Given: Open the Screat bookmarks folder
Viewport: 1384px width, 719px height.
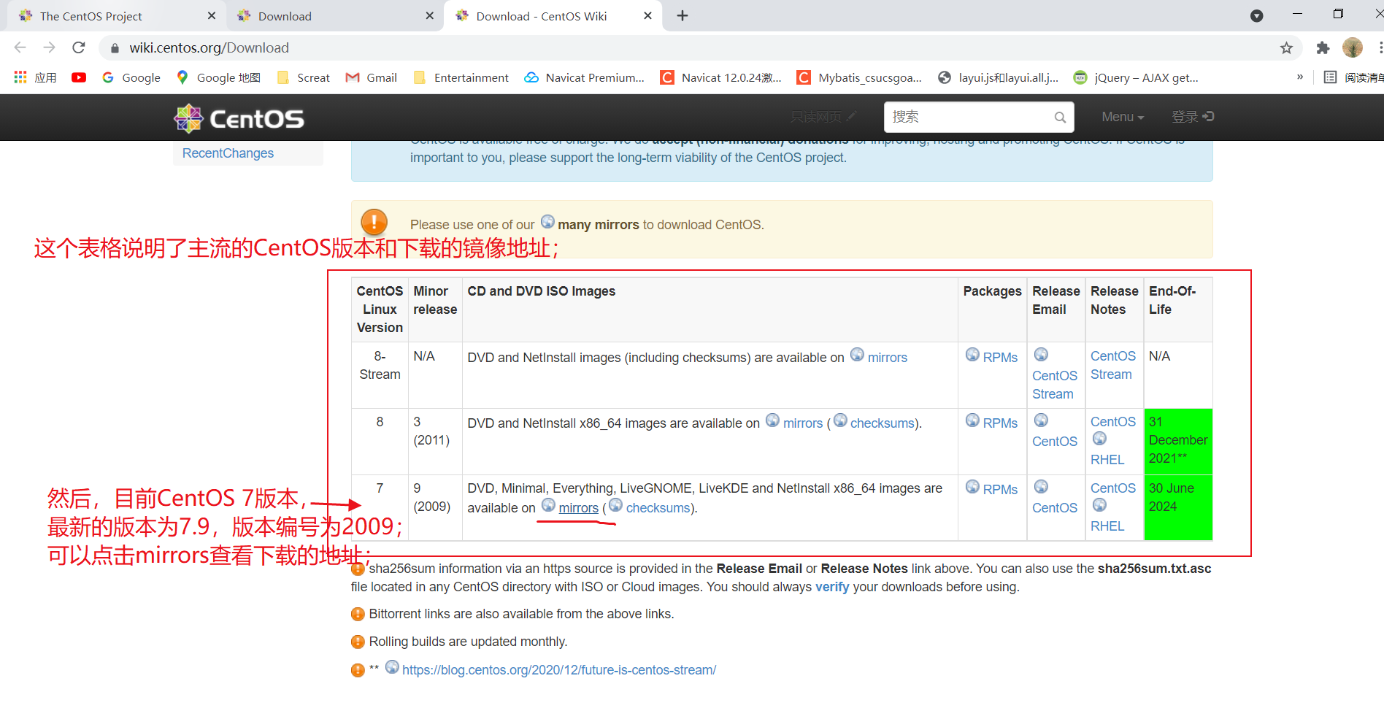Looking at the screenshot, I should 304,77.
